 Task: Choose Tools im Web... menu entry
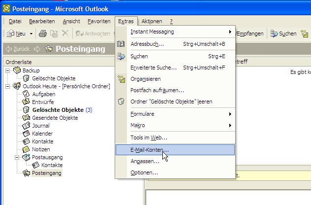(x=175, y=137)
